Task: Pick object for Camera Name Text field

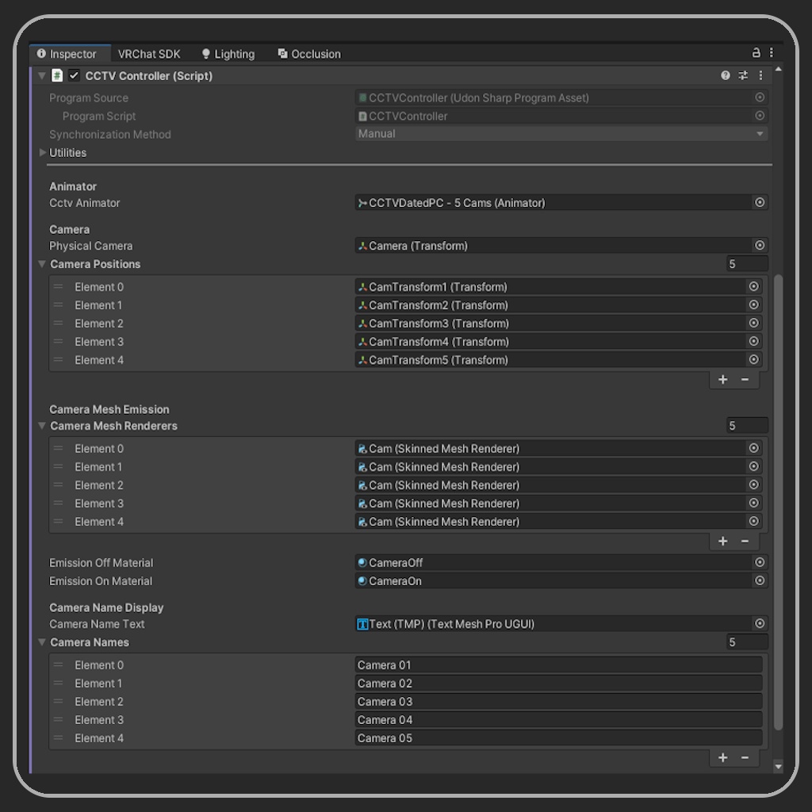Action: click(760, 623)
